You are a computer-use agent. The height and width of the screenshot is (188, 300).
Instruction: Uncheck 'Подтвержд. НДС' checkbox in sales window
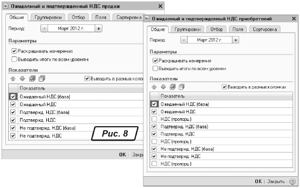tap(13, 120)
